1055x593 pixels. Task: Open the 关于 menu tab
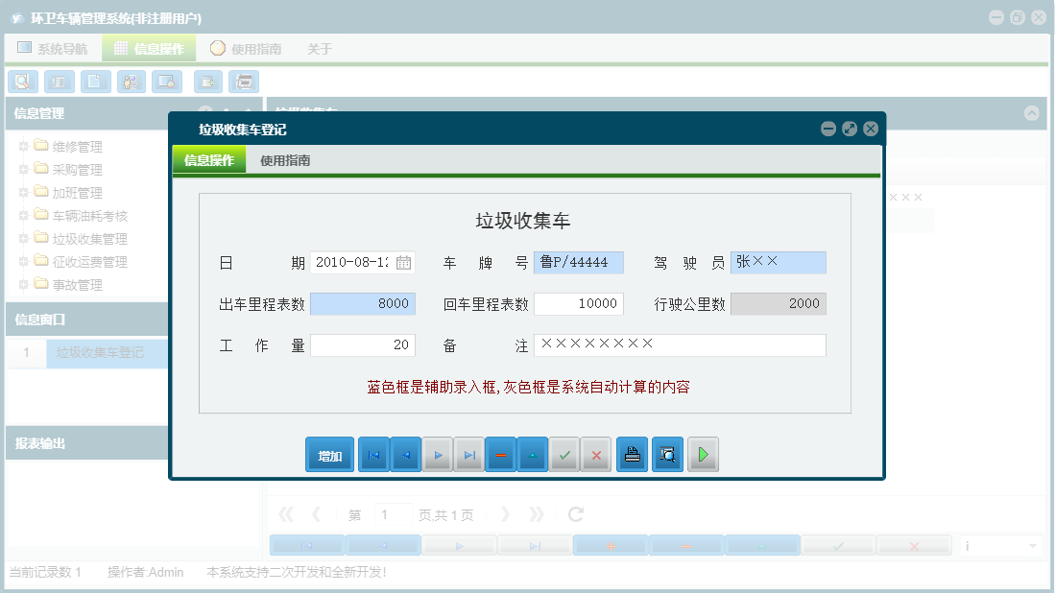(x=319, y=48)
